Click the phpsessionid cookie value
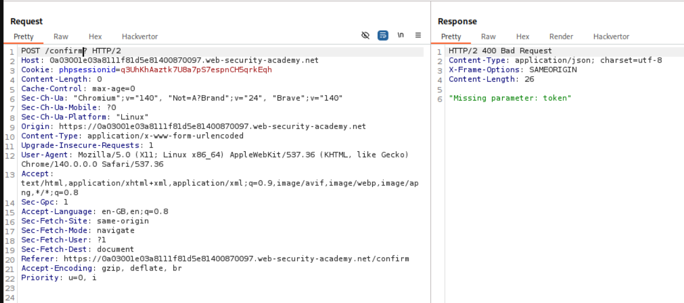Image resolution: width=684 pixels, height=303 pixels. pos(196,70)
